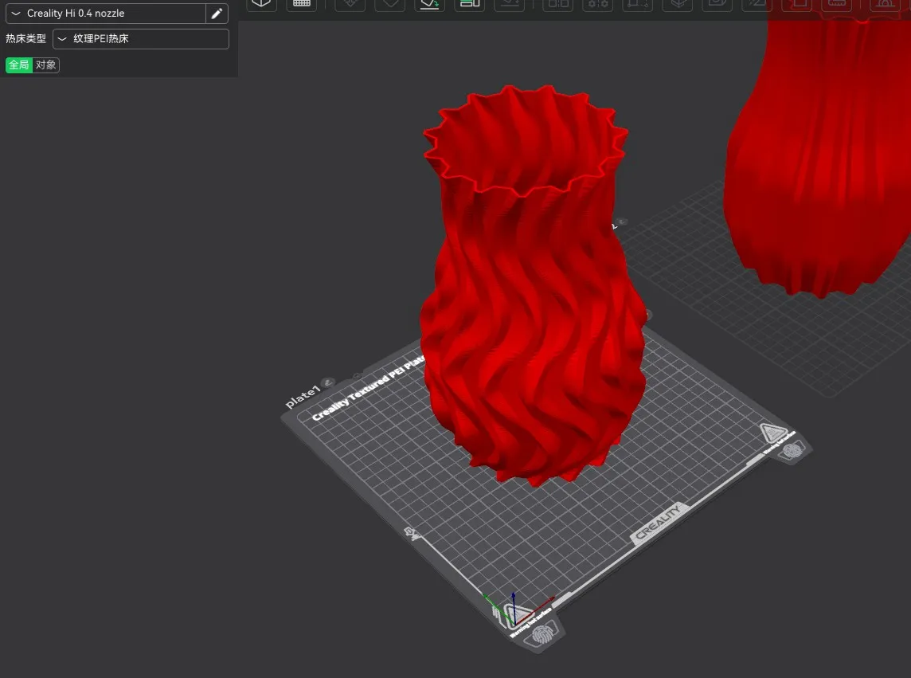Screen dimensions: 911x678
Task: Click the edit icon beside plate1 label
Action: [328, 383]
